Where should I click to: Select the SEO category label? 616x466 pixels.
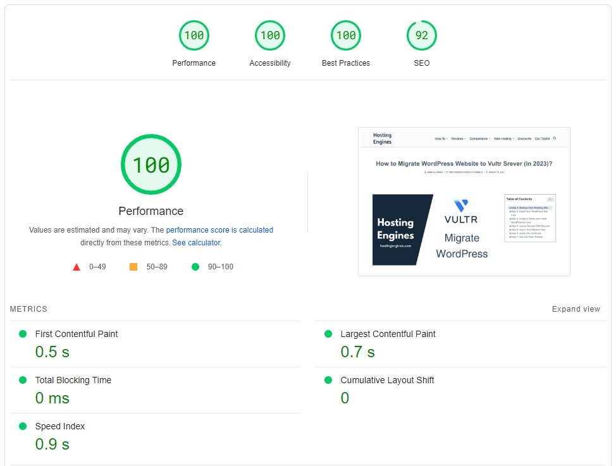pyautogui.click(x=422, y=63)
